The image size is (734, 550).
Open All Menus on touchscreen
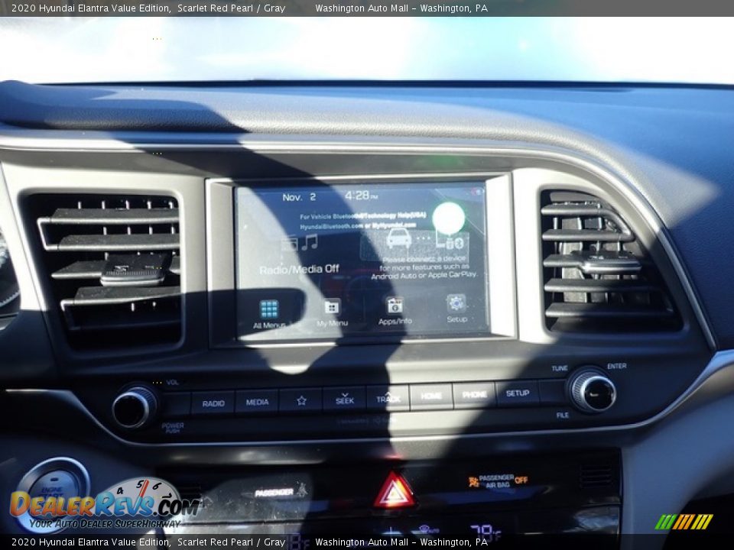coord(269,314)
